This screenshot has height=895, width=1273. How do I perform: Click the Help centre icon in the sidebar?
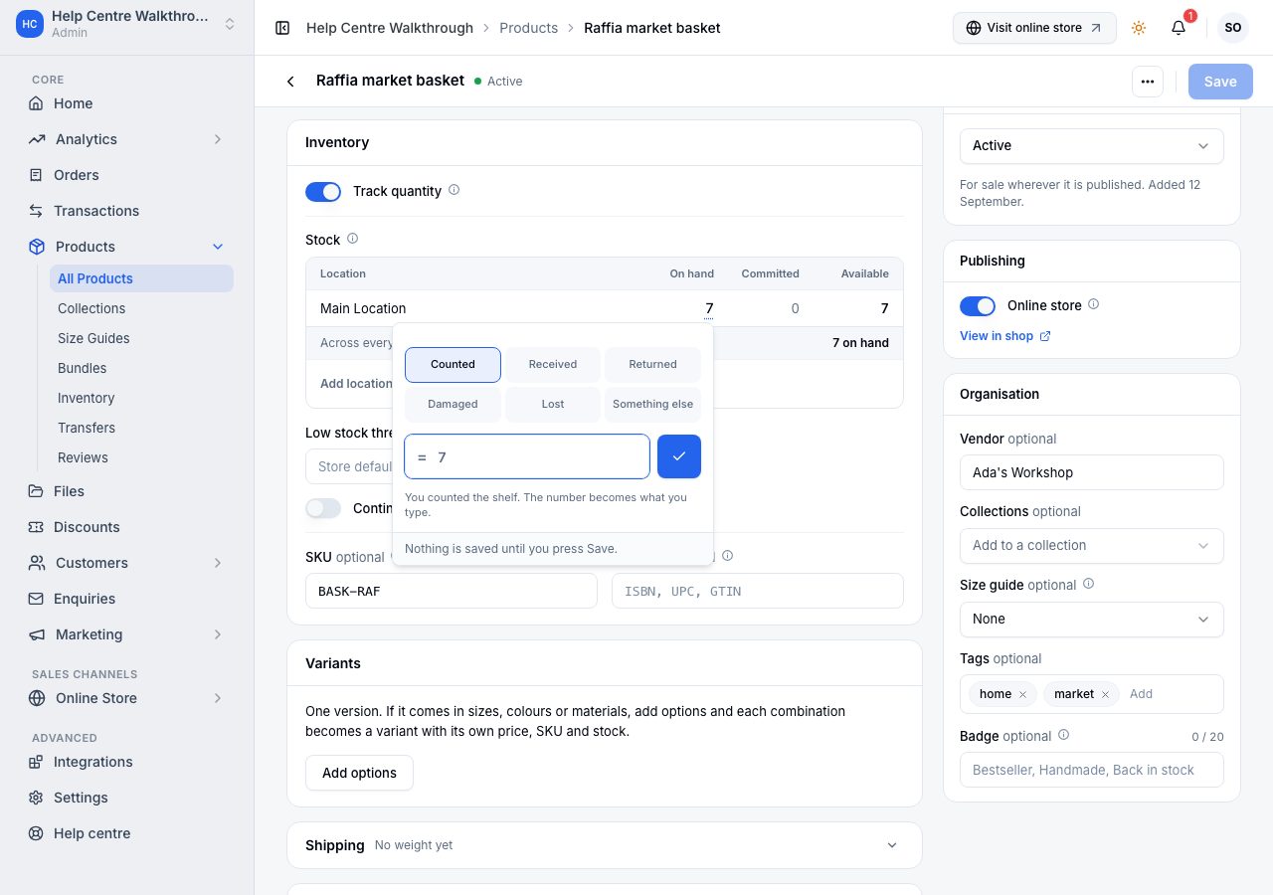click(x=37, y=833)
